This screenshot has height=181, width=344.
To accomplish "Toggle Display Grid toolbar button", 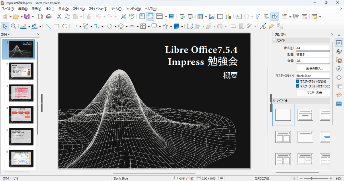I will point(142,16).
